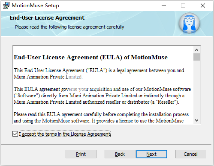
Task: Click the 'End-User License Agreement' banner title
Action: pyautogui.click(x=47, y=18)
